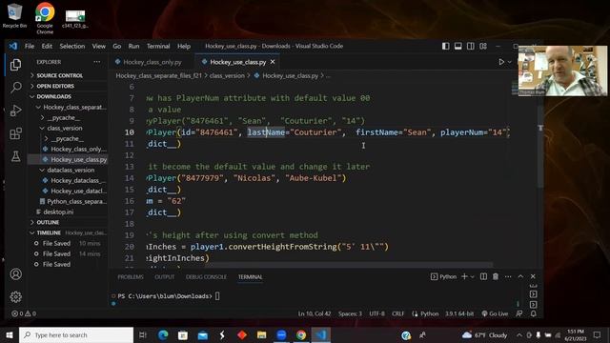Maximize the panel with chevron up
This screenshot has width=610, height=343.
click(520, 276)
